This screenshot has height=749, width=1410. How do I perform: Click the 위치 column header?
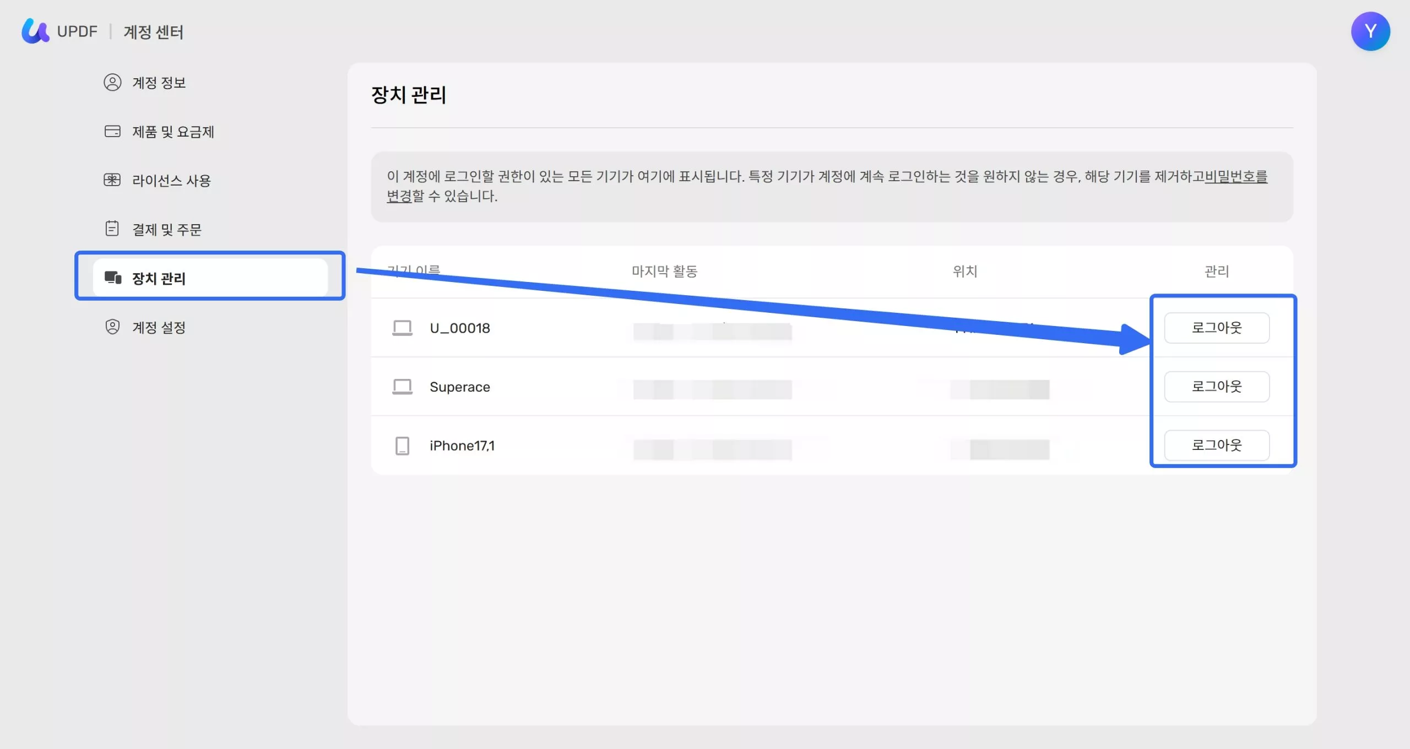coord(965,271)
